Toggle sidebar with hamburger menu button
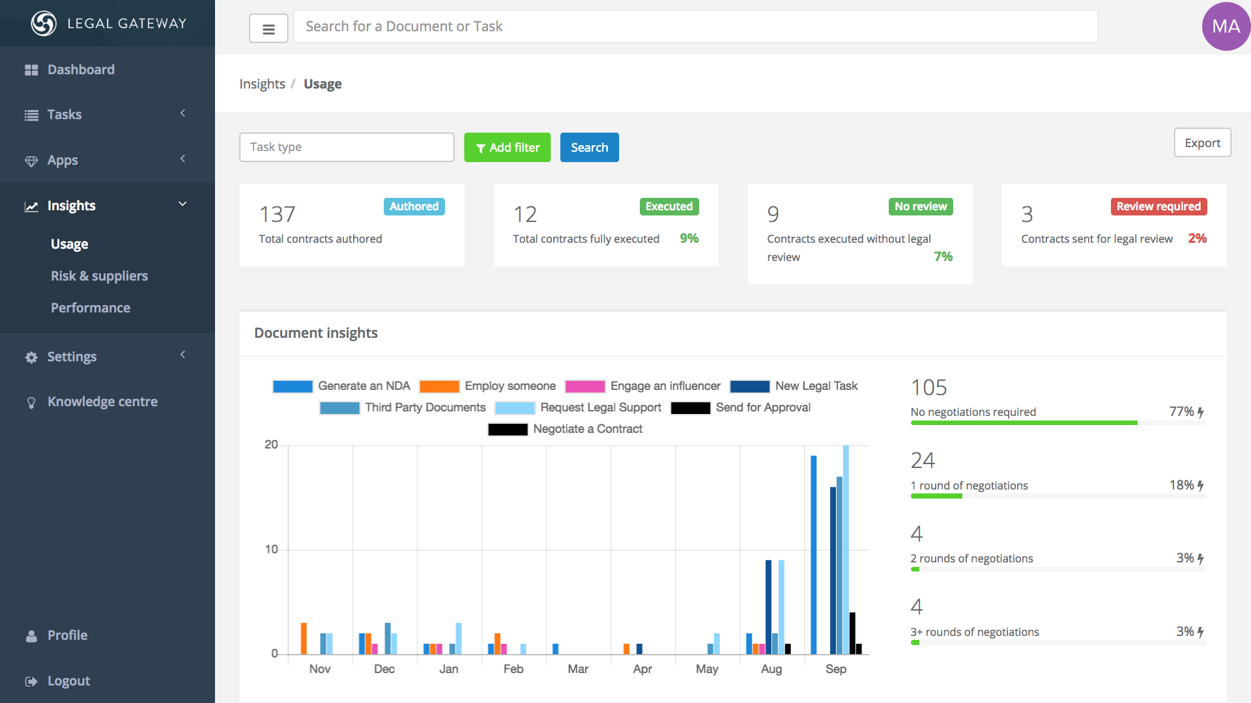 point(268,29)
